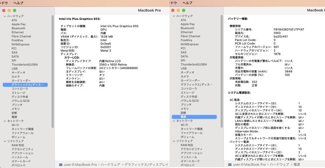Click グラフィックス/ディスプレイ breadcrumb in left path bar
The width and height of the screenshot is (325, 168).
[x=146, y=164]
